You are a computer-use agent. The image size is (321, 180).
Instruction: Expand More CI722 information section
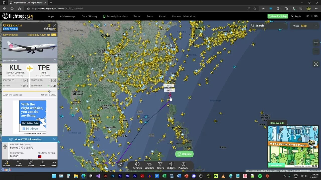(x=30, y=139)
